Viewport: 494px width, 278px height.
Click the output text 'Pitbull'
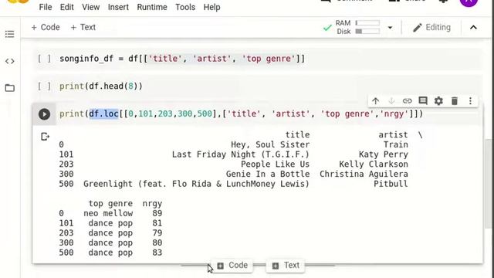(x=391, y=184)
